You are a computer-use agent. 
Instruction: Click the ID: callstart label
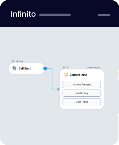(17, 61)
